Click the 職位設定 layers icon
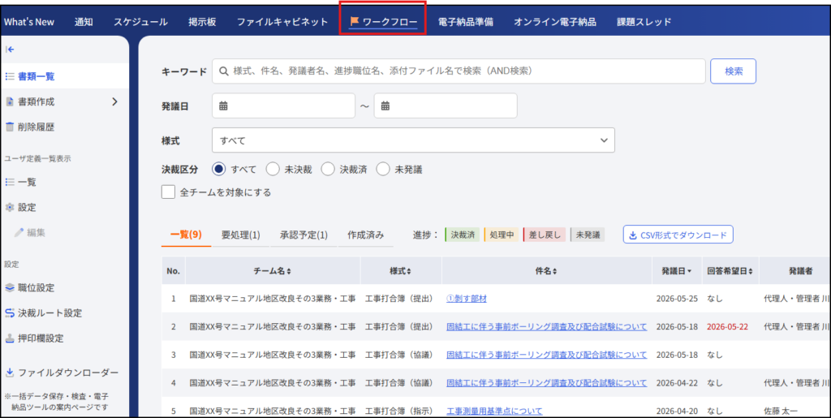Image resolution: width=831 pixels, height=418 pixels. 10,287
